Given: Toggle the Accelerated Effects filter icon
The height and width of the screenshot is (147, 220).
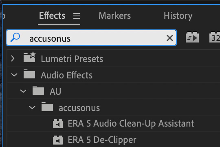Looking at the screenshot, I should tap(192, 37).
